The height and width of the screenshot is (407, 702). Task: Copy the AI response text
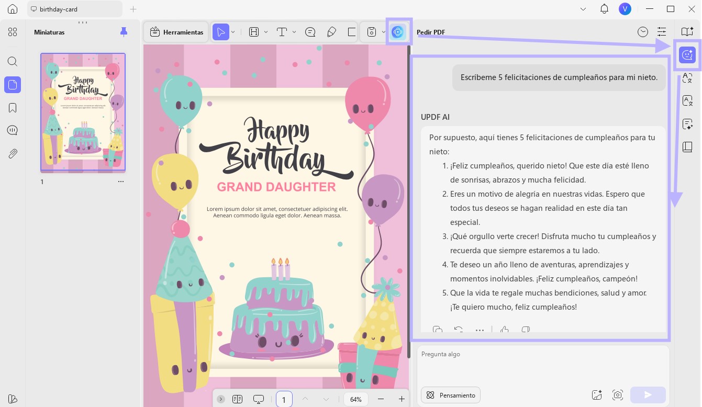pyautogui.click(x=438, y=330)
